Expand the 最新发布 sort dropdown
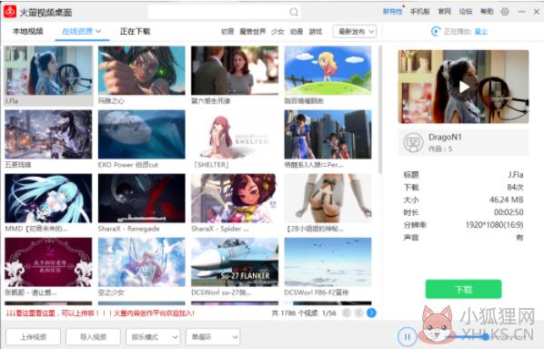Screen dimensions: 544x349 (355, 32)
